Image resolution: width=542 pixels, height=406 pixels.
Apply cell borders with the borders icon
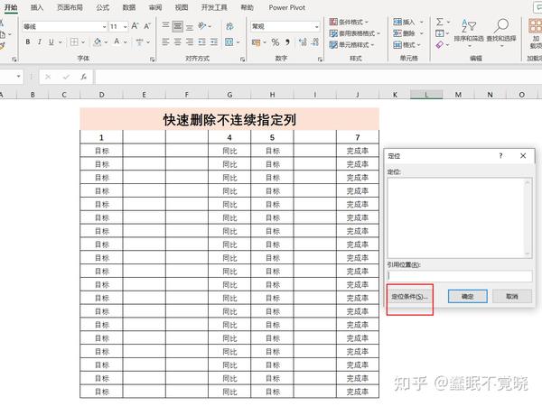point(74,42)
